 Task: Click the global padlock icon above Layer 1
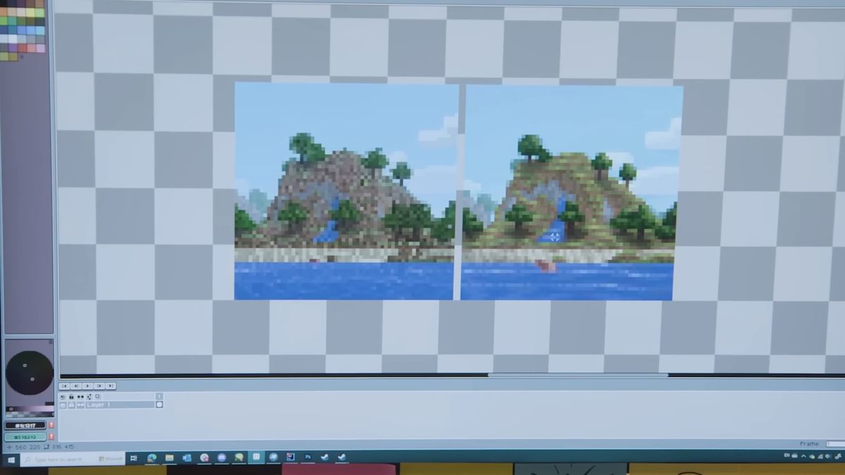point(71,396)
